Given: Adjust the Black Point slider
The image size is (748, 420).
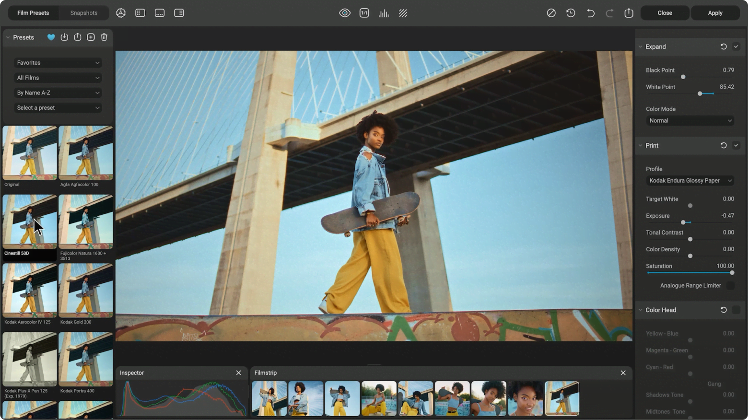Looking at the screenshot, I should [x=683, y=77].
